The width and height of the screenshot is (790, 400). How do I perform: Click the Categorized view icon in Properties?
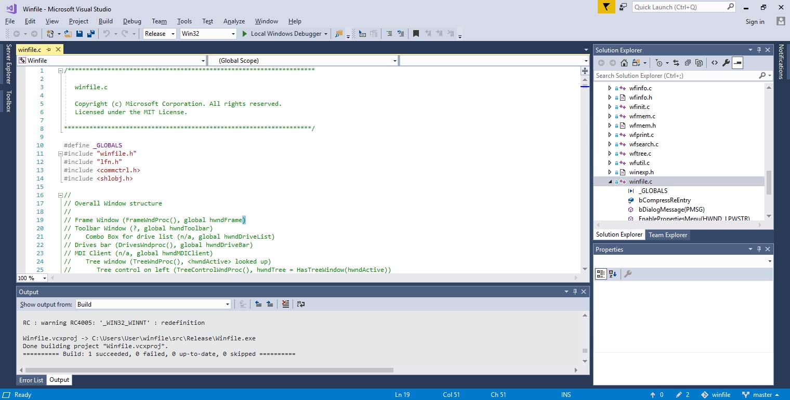(x=601, y=274)
